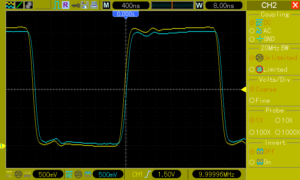This screenshot has height=180, width=300.
Task: Open the 8.00ns window timebase field
Action: (223, 5)
